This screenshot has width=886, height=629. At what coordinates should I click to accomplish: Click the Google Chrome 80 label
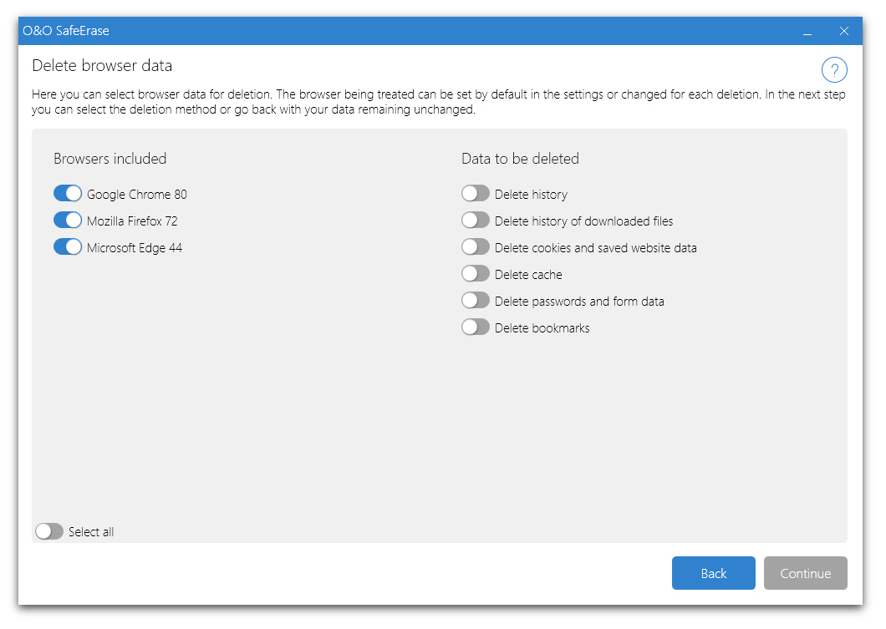pos(137,195)
